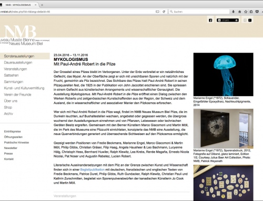Open Shop in the side menu

8,107
